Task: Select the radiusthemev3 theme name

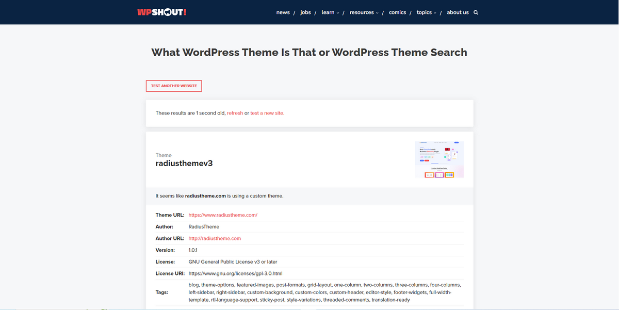Action: pos(184,164)
